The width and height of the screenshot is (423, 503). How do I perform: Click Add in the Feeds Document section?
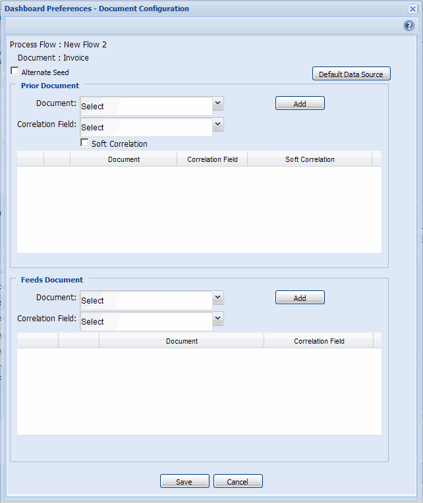(300, 298)
